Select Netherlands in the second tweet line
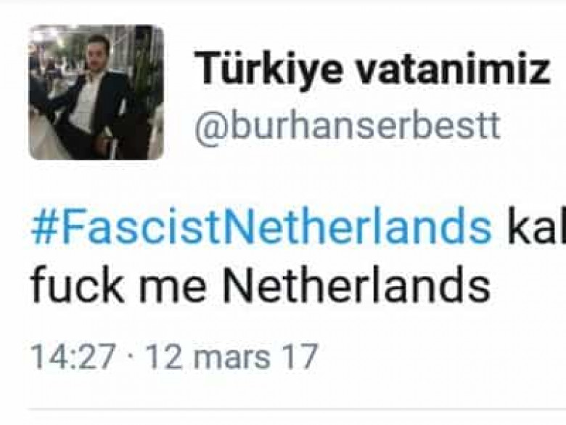566x425 pixels. (356, 286)
